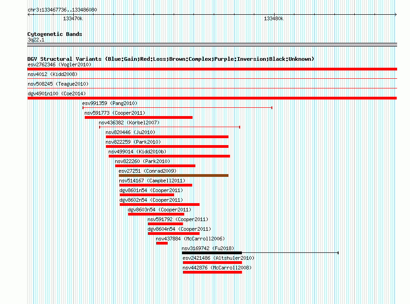Viewport: 410px width, 304px height.
Task: Click nsv499014 (Kidd2010b) variant label
Action: [x=137, y=152]
